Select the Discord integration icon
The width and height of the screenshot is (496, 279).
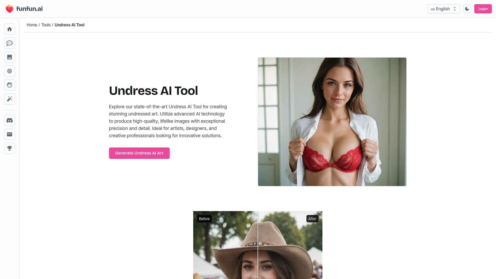10,120
